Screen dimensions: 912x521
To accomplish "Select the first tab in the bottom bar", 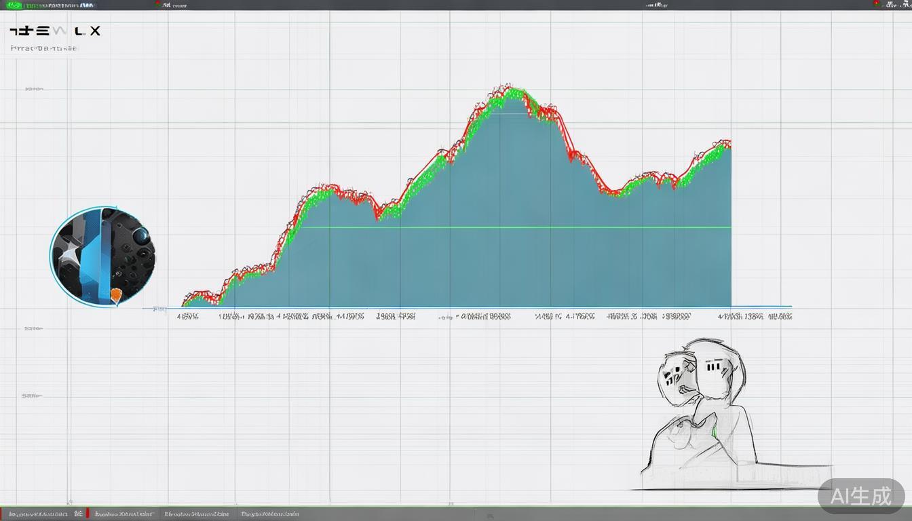I will (x=38, y=514).
